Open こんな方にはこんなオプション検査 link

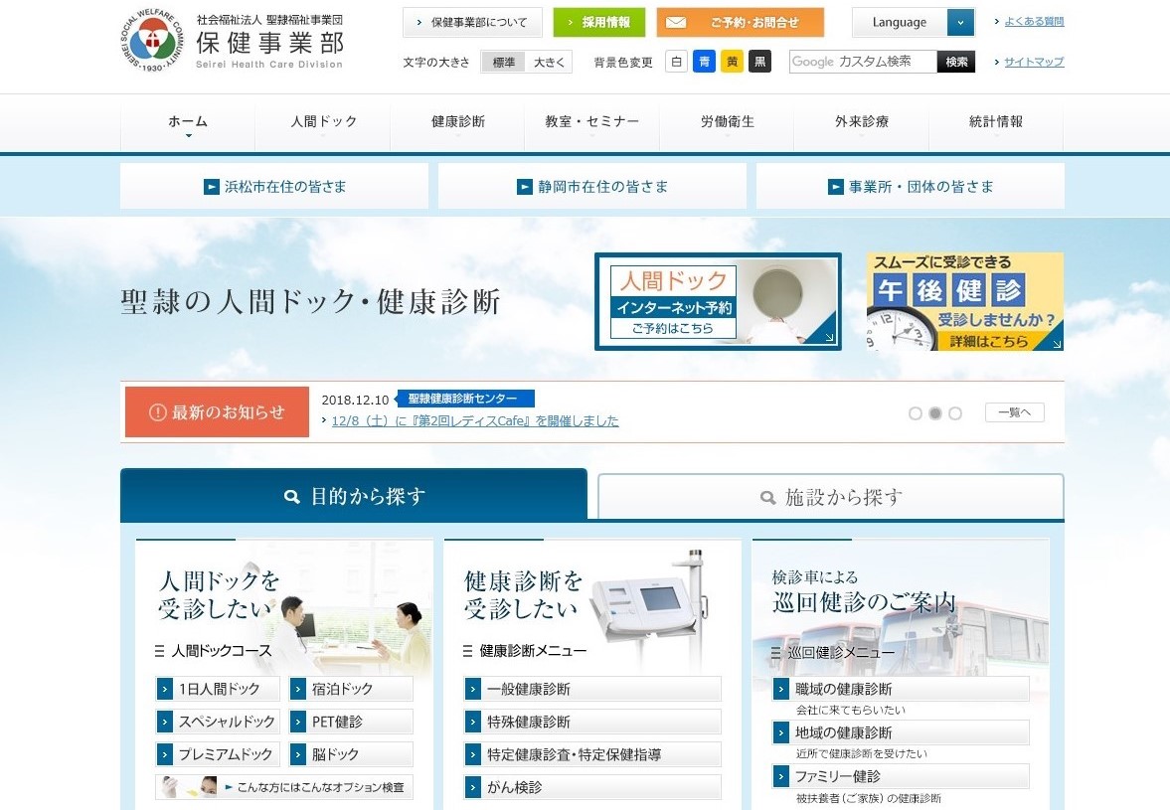click(x=283, y=787)
